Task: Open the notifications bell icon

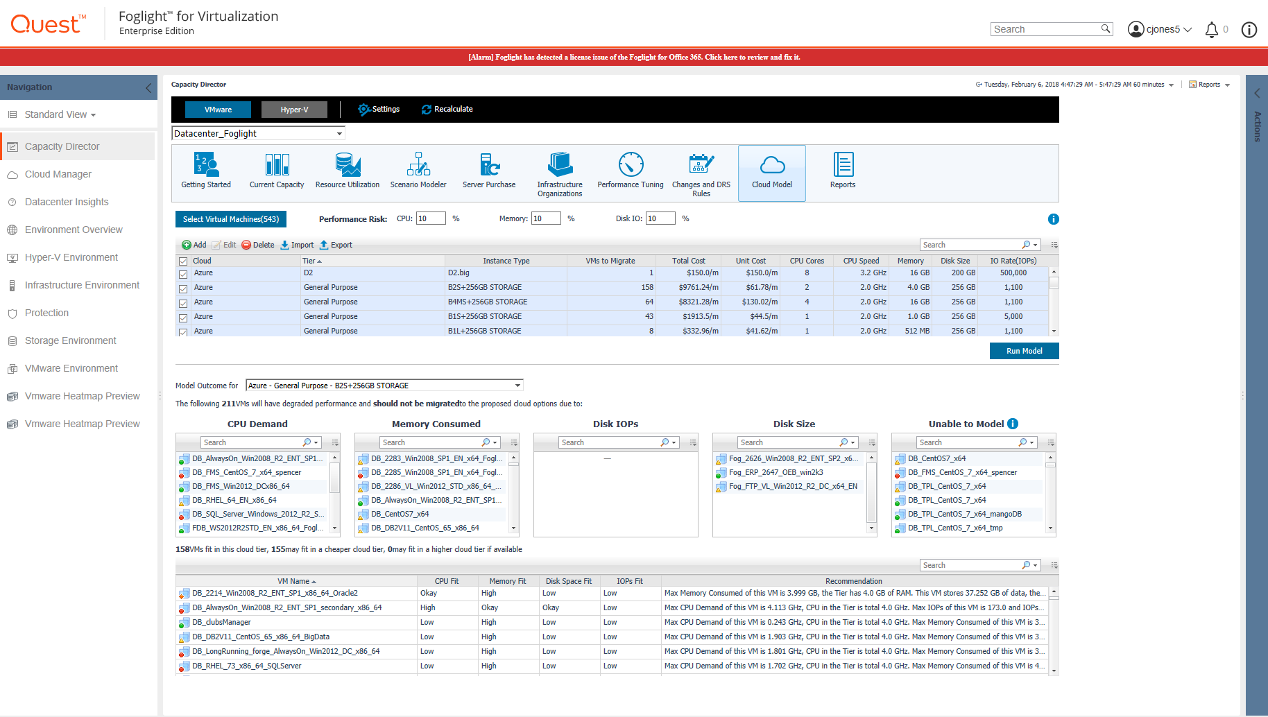Action: click(x=1212, y=29)
